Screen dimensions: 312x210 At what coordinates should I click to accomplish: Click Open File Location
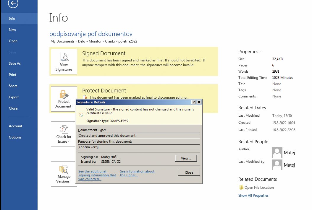click(259, 187)
